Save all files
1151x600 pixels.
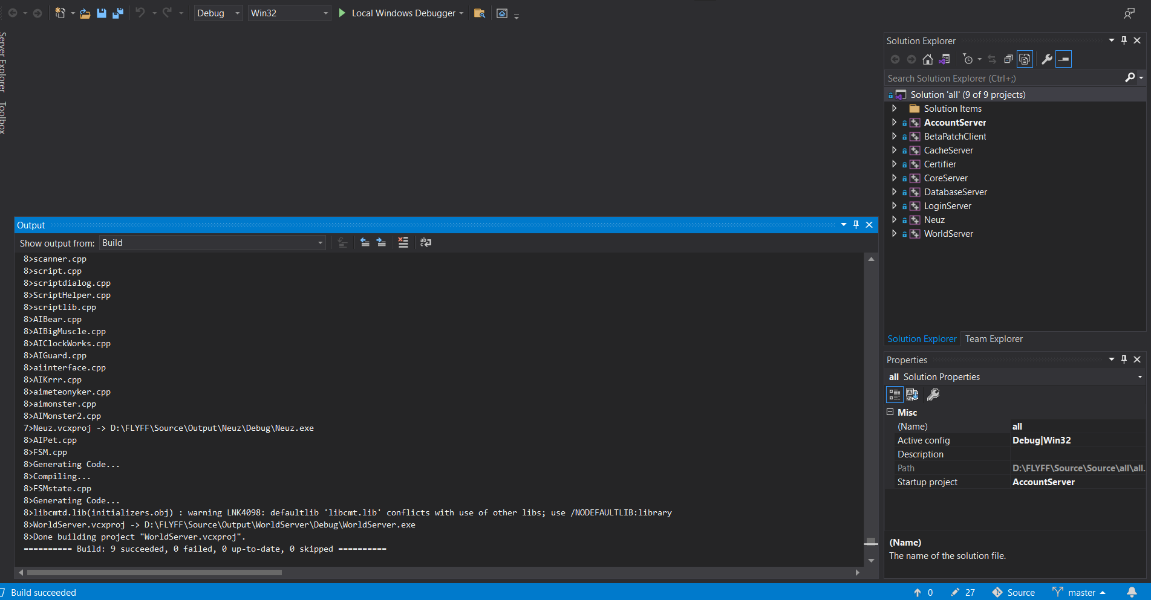point(118,13)
